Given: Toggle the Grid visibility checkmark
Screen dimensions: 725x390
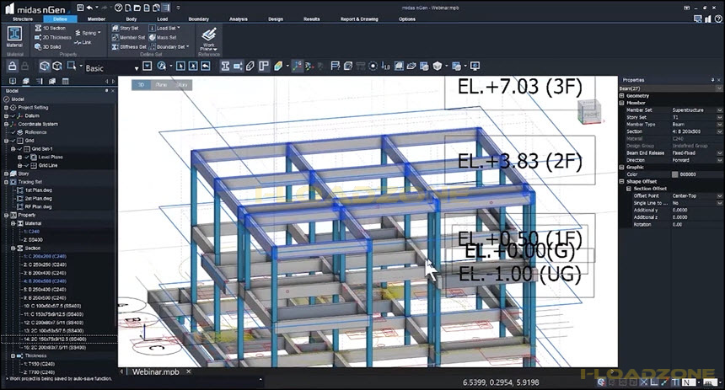Looking at the screenshot, I should [13, 141].
